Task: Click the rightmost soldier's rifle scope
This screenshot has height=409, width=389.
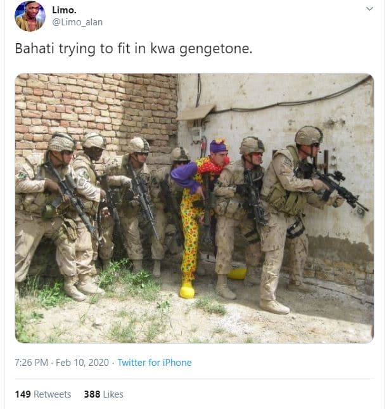Action: [338, 176]
